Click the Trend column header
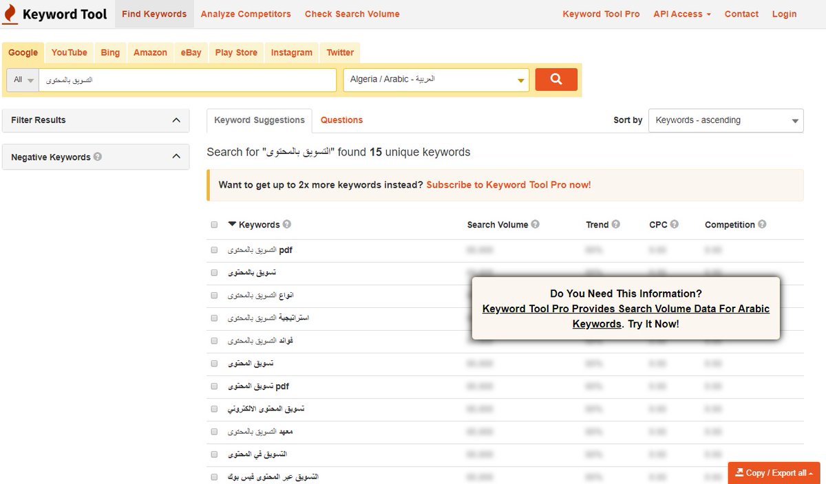Viewport: 826px width, 484px height. 597,225
